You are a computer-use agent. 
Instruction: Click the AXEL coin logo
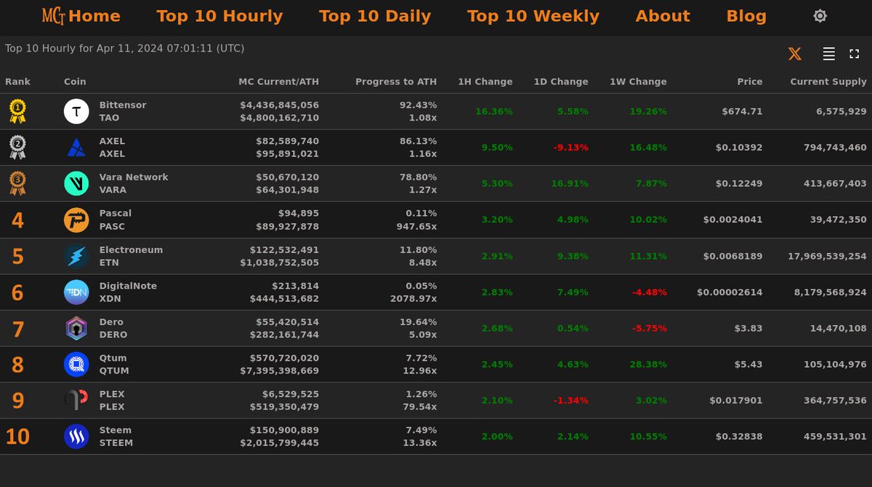[x=76, y=148]
